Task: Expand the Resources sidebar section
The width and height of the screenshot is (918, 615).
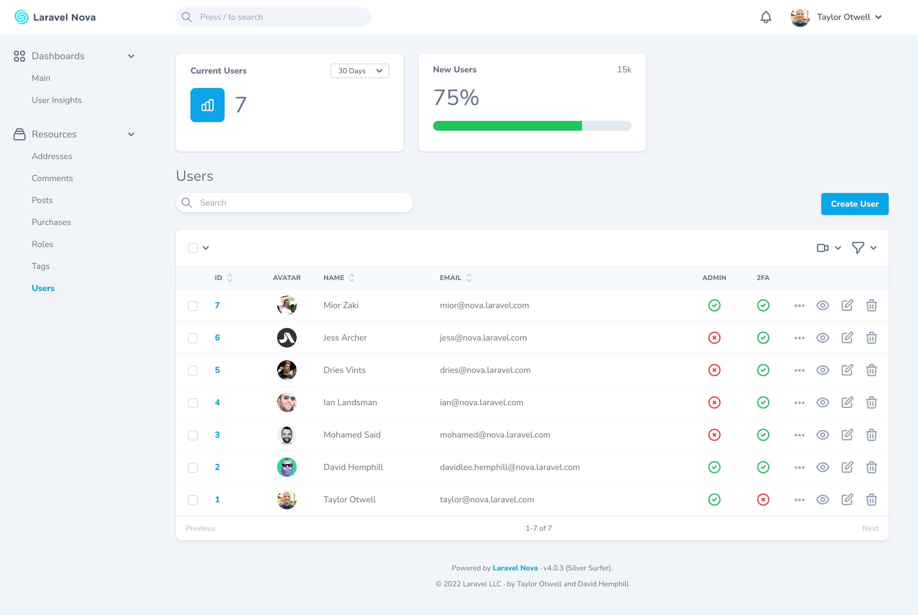Action: coord(132,134)
